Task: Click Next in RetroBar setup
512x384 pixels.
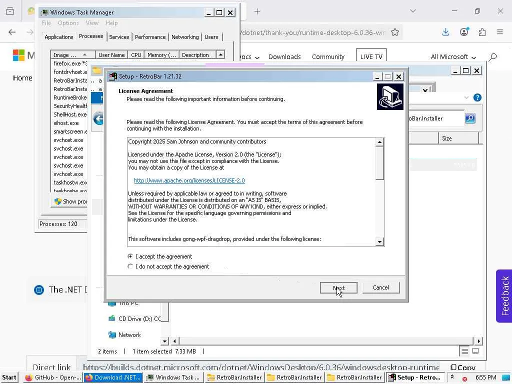Action: pos(338,288)
